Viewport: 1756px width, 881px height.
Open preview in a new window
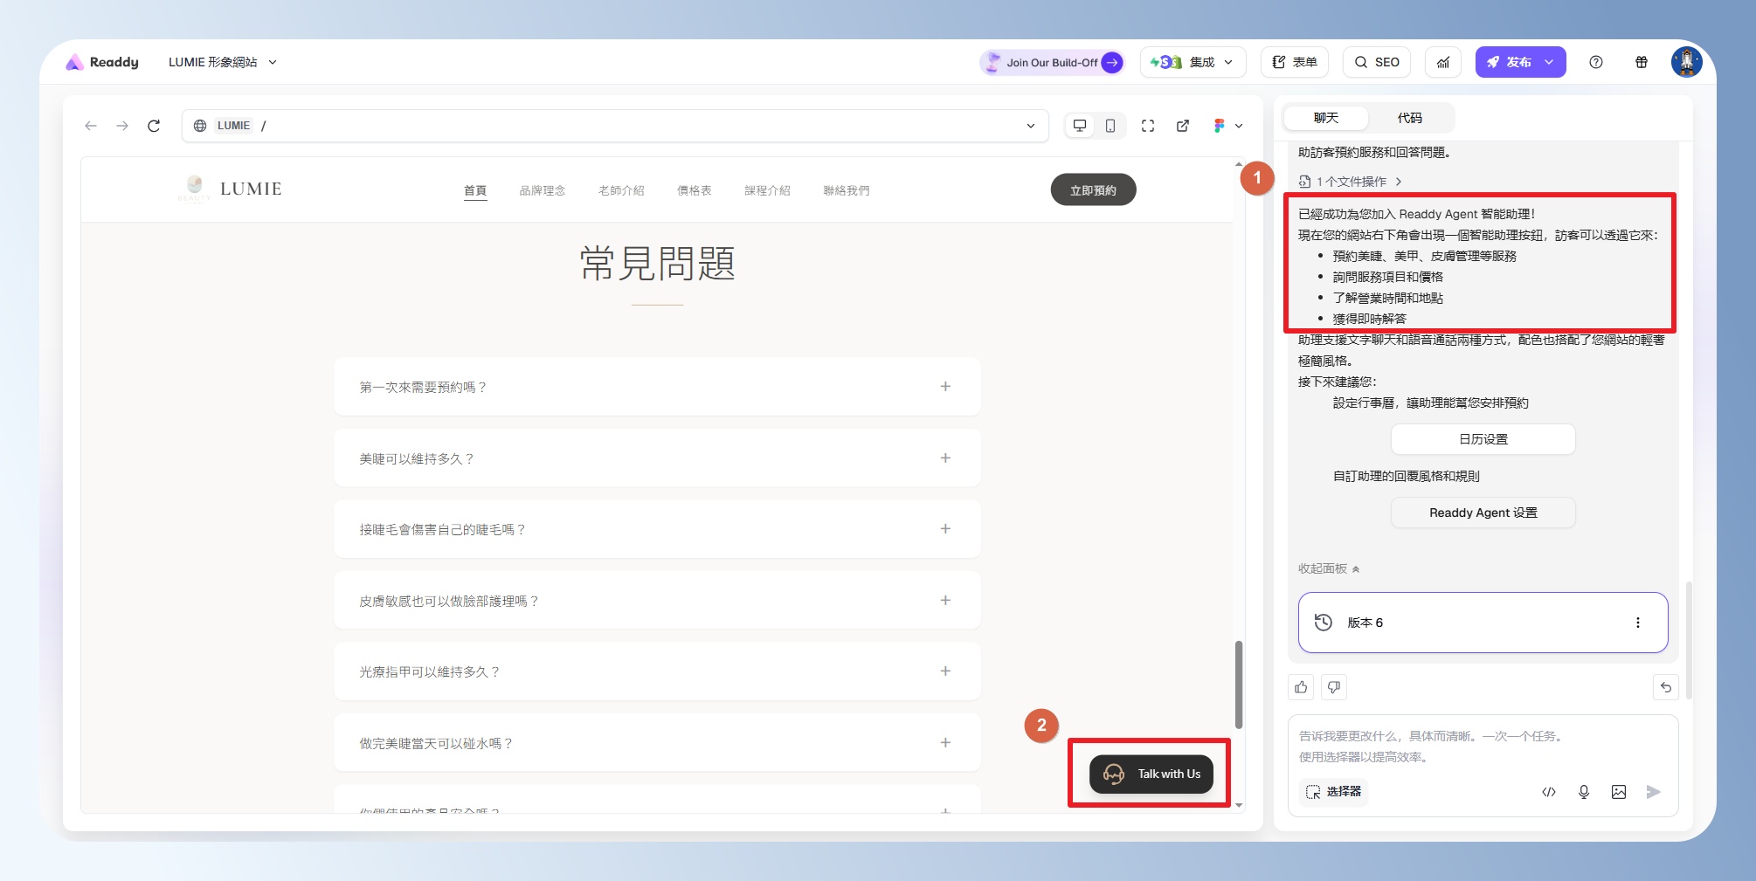[1183, 126]
